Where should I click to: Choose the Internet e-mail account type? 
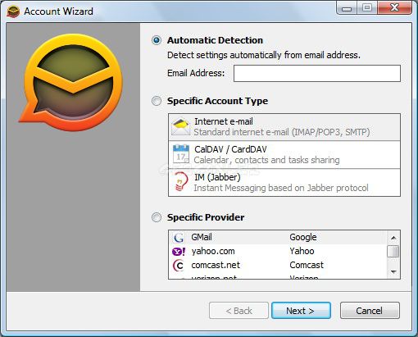coord(284,127)
